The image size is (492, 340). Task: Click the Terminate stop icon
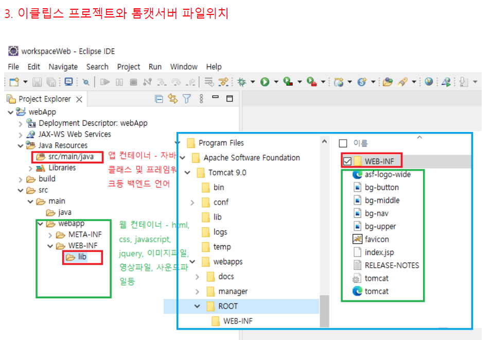[x=133, y=82]
